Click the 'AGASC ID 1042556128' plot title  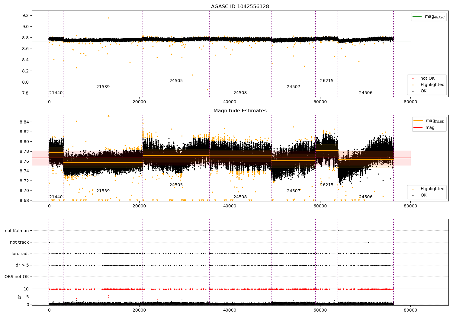pyautogui.click(x=240, y=7)
